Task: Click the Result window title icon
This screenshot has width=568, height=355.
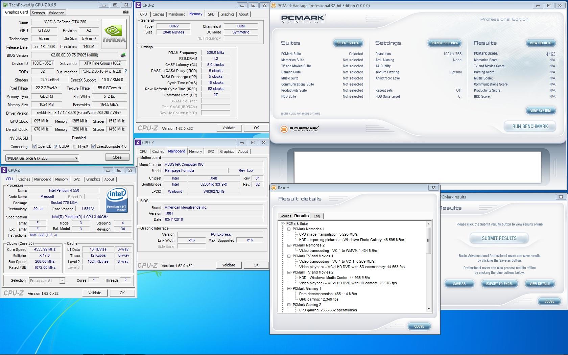Action: click(274, 188)
